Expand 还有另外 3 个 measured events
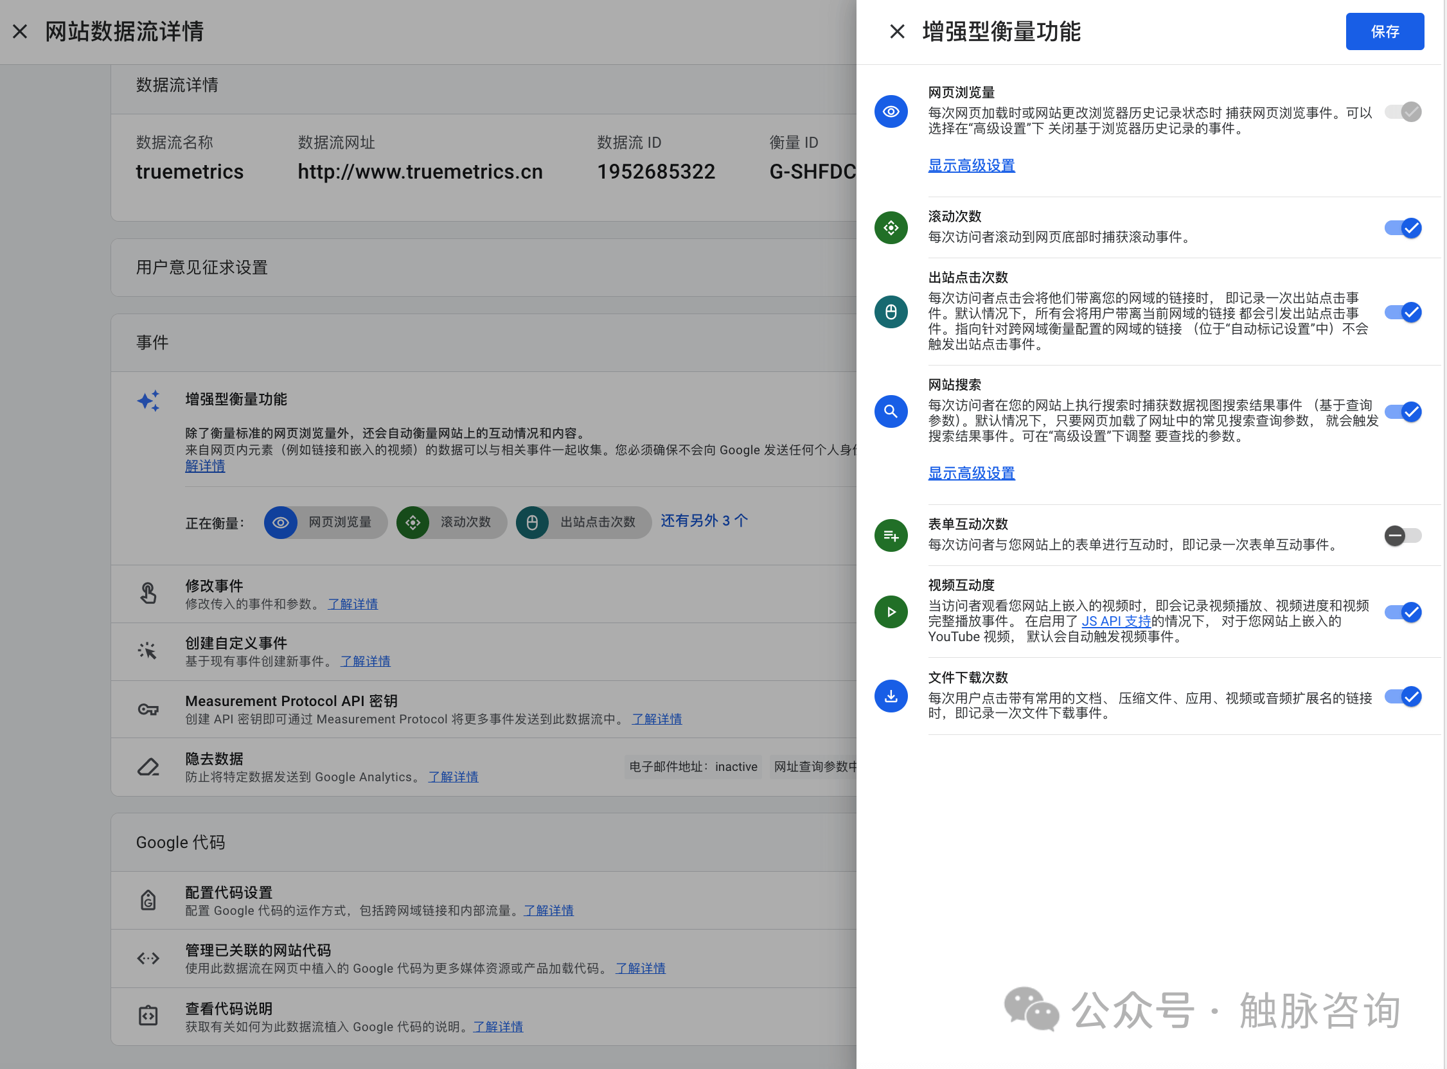This screenshot has height=1069, width=1447. pos(704,521)
